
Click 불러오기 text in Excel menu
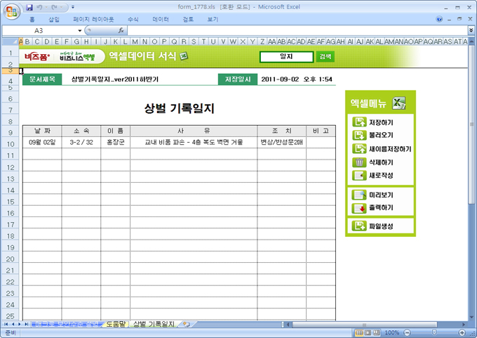(381, 135)
